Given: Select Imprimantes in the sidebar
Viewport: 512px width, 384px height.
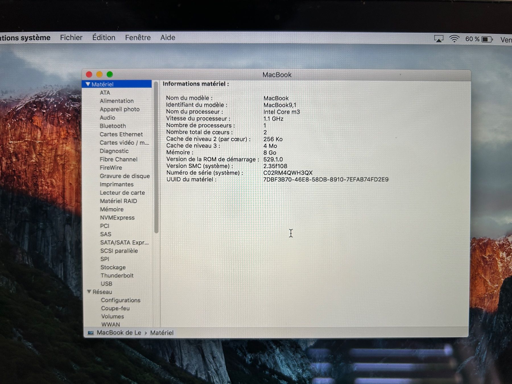Looking at the screenshot, I should 117,184.
